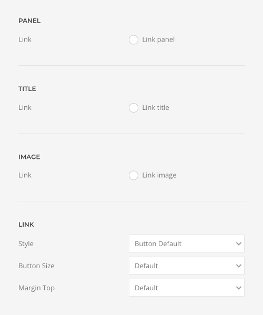Click the 'Link title' label text
263x315 pixels.
click(156, 108)
